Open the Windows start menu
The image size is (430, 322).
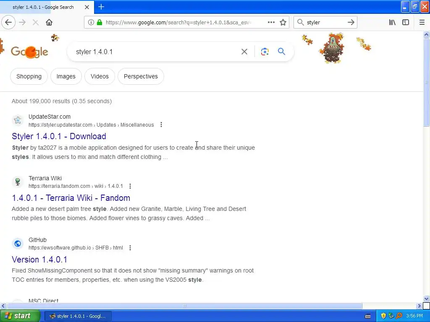pyautogui.click(x=19, y=316)
